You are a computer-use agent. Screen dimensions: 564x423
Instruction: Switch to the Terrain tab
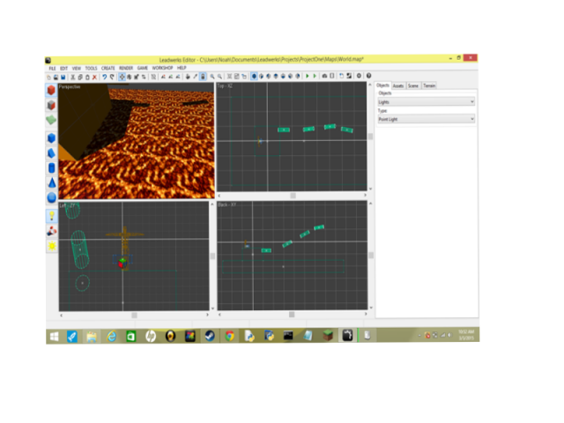[429, 85]
